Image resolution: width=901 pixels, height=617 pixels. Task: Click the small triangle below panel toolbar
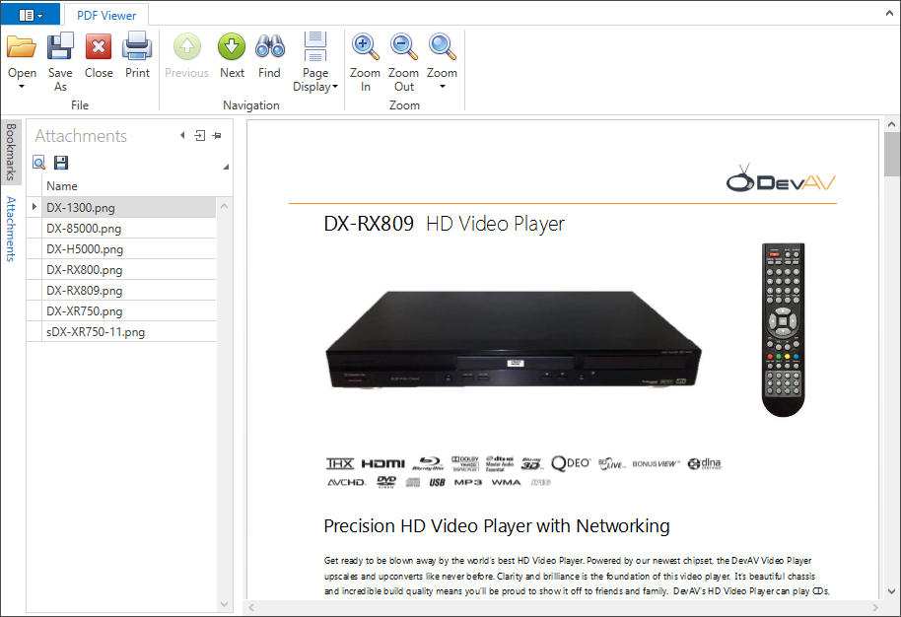[x=226, y=167]
